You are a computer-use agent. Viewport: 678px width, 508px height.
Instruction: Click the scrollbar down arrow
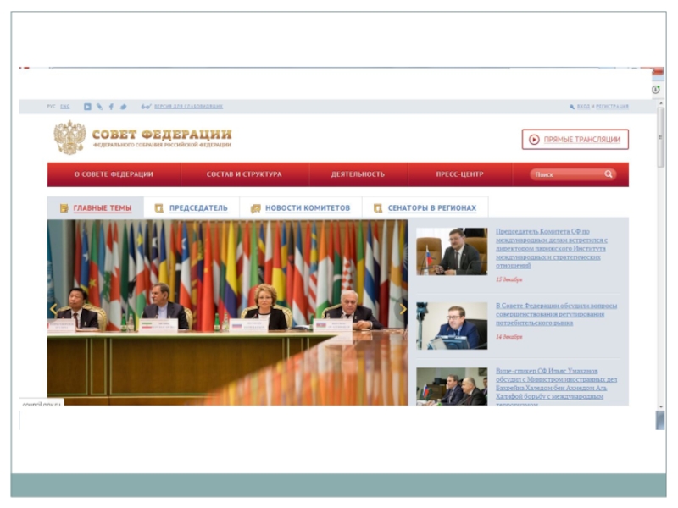[x=660, y=407]
